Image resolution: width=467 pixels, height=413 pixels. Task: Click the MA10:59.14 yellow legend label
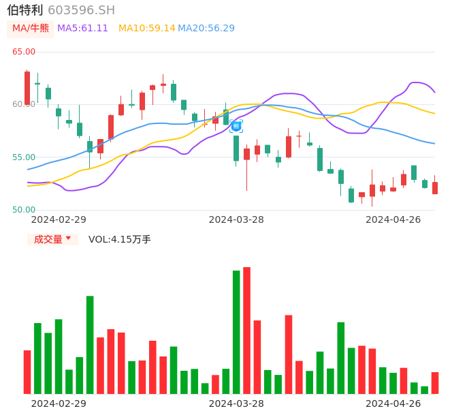(146, 29)
